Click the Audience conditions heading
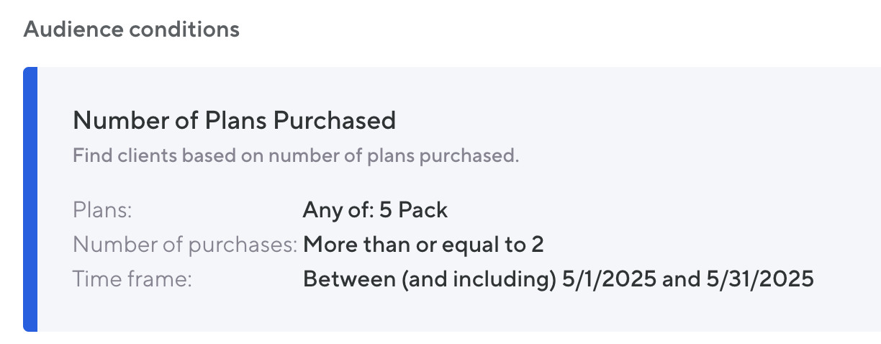This screenshot has height=344, width=881. click(x=131, y=30)
